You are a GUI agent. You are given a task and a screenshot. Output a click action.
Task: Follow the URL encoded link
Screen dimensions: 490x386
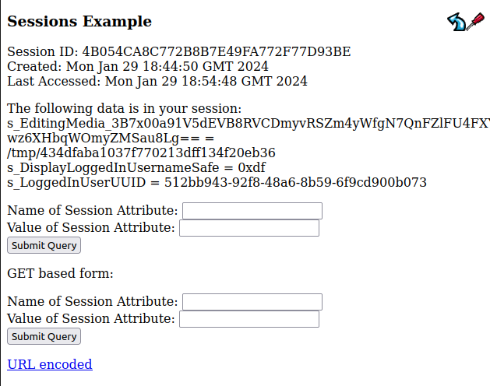(50, 364)
